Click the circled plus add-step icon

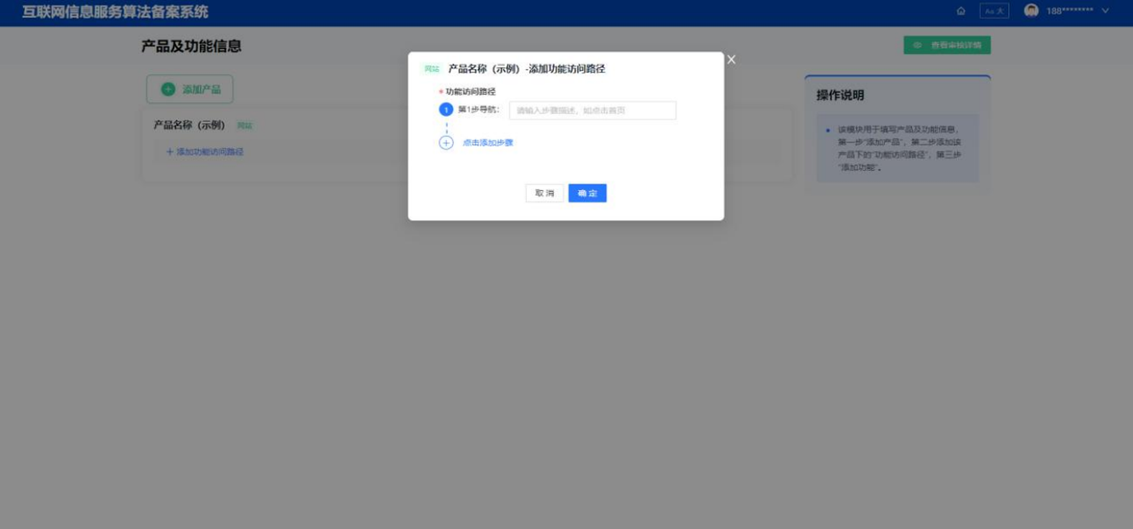tap(446, 142)
